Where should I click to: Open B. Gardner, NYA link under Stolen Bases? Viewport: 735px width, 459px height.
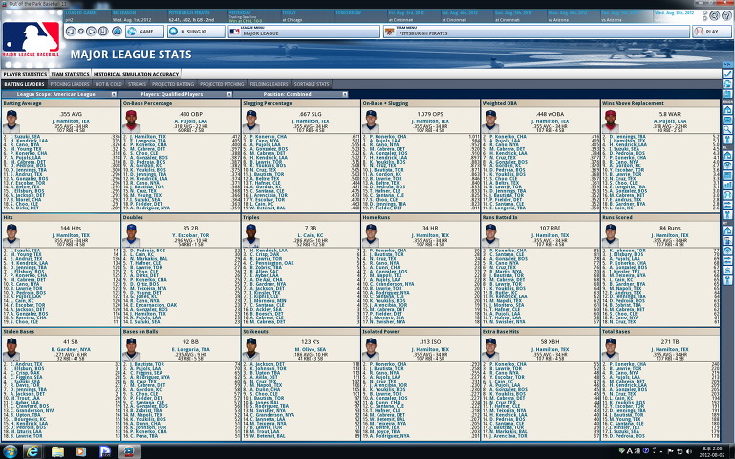coord(71,349)
